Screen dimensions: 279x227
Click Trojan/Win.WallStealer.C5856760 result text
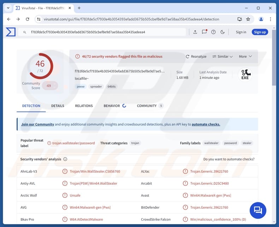(x=95, y=171)
